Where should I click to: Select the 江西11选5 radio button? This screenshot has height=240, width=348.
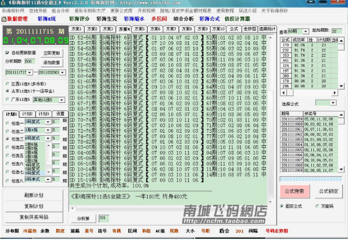7,84
